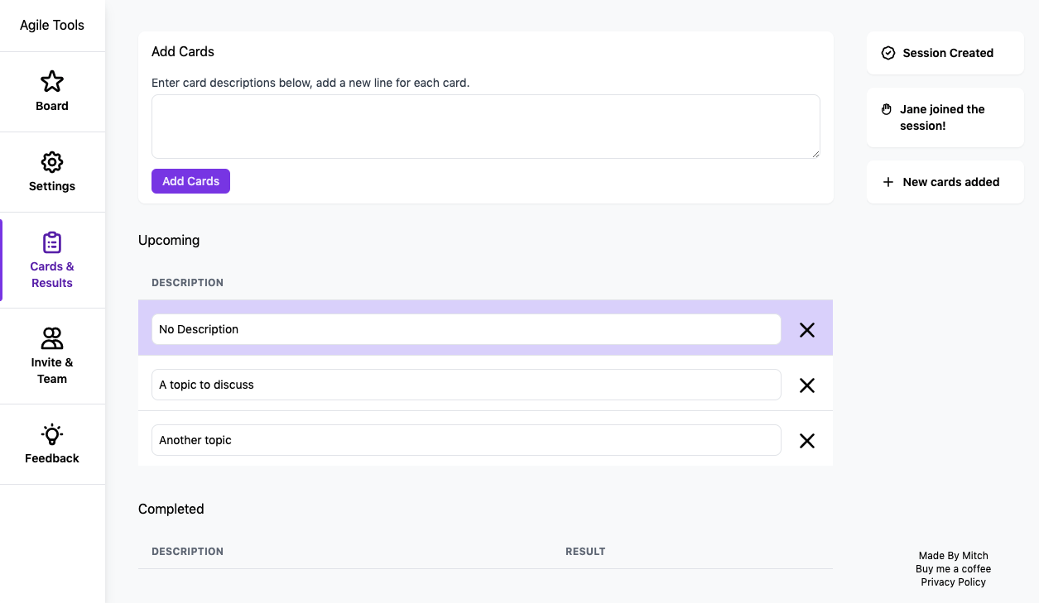1039x603 pixels.
Task: Click the 'New cards added' notification text
Action: coord(951,182)
